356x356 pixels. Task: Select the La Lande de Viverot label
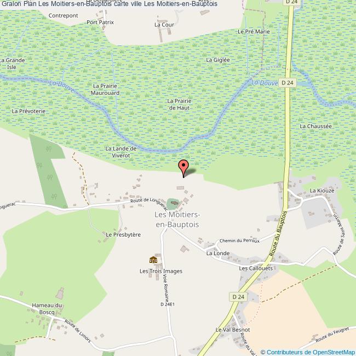pos(121,152)
